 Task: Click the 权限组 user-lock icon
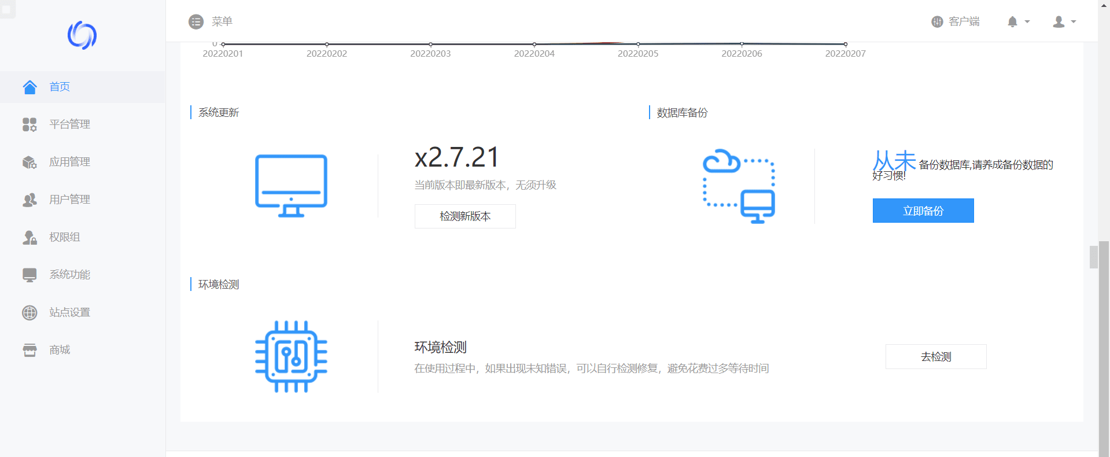tap(29, 237)
